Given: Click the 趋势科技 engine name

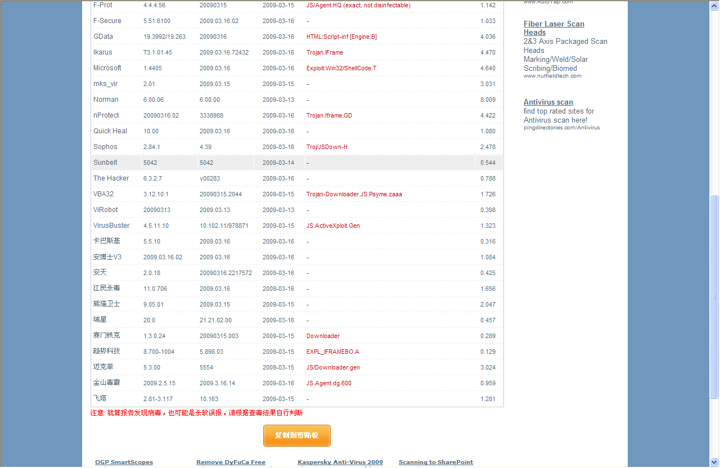Looking at the screenshot, I should [107, 351].
